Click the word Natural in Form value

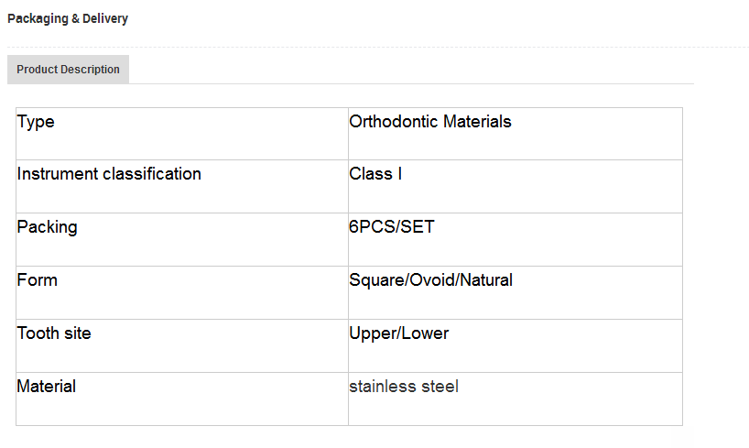[486, 280]
